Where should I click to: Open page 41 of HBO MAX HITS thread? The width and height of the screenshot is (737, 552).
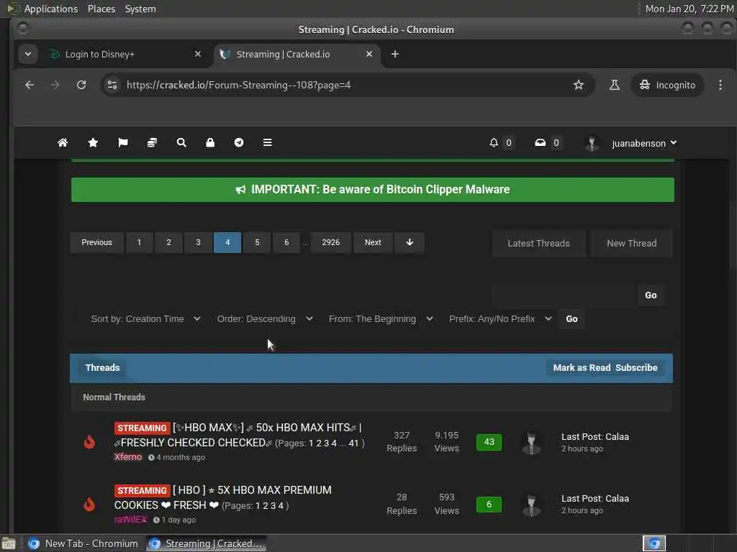(x=353, y=443)
